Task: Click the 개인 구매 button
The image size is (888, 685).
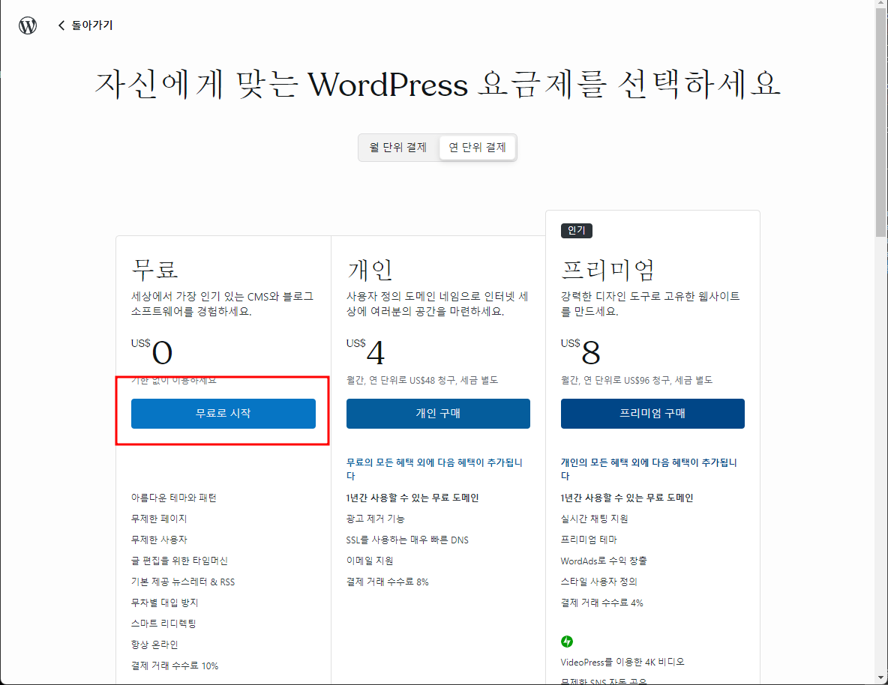Action: (438, 413)
